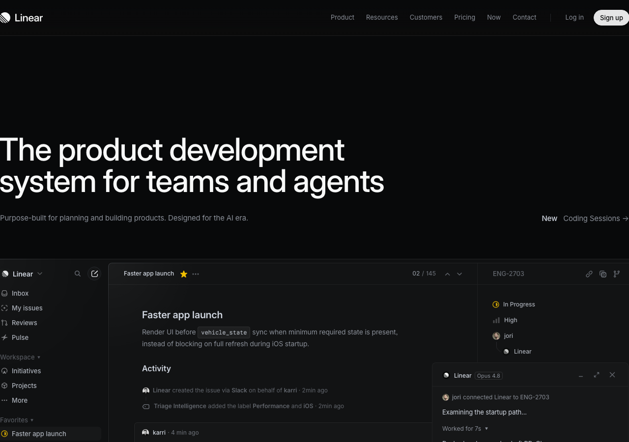Click the Log in link
Image resolution: width=629 pixels, height=442 pixels.
click(x=574, y=17)
